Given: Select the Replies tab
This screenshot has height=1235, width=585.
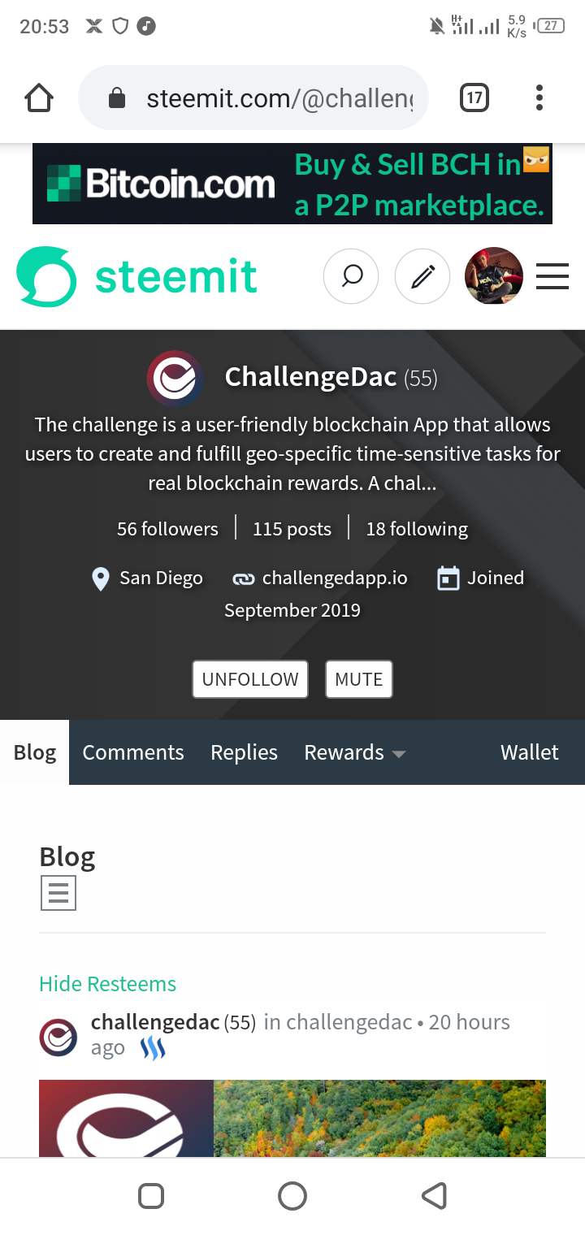Looking at the screenshot, I should [x=244, y=752].
